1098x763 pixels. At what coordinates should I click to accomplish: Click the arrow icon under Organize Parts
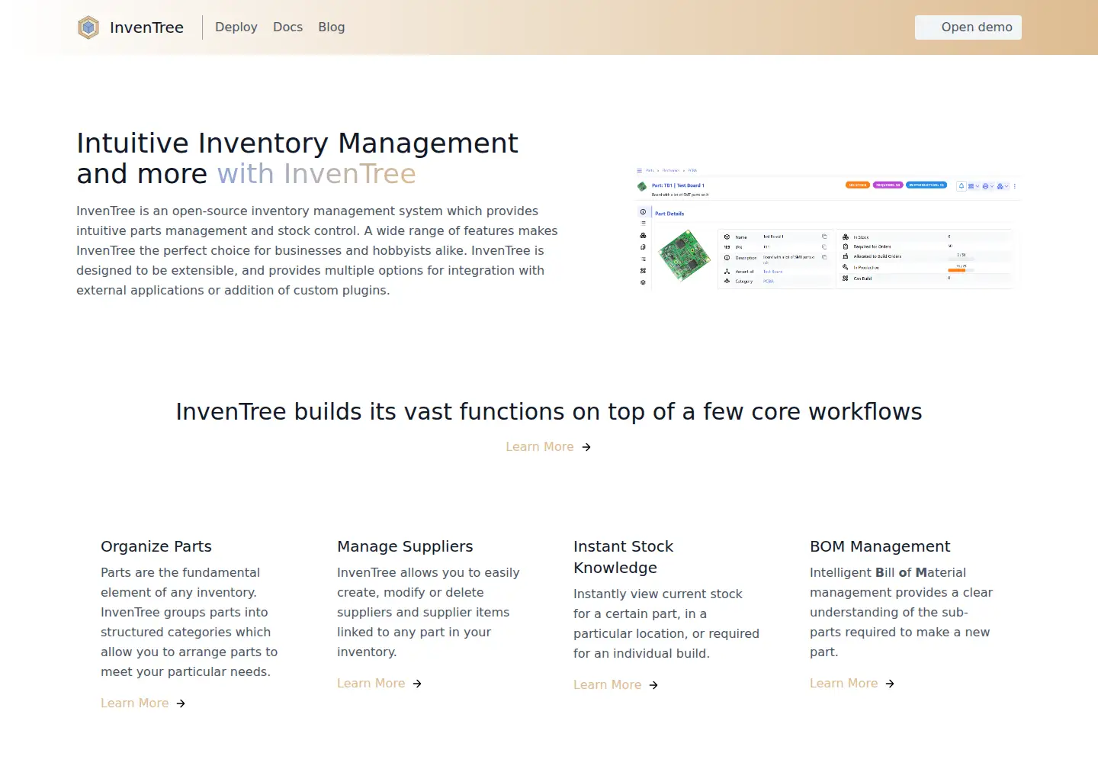click(181, 703)
